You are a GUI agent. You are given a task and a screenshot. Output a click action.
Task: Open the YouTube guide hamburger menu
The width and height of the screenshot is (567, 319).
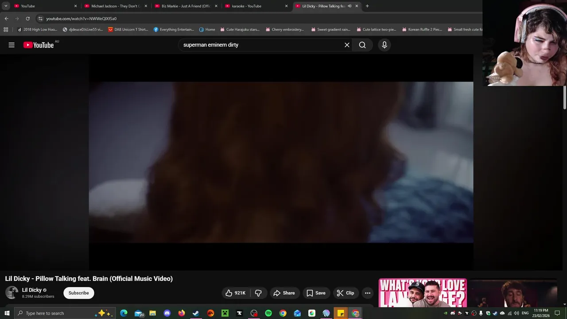point(12,45)
